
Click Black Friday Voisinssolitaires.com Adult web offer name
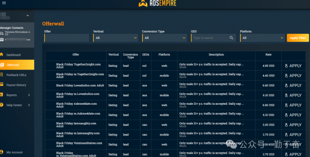point(79,144)
